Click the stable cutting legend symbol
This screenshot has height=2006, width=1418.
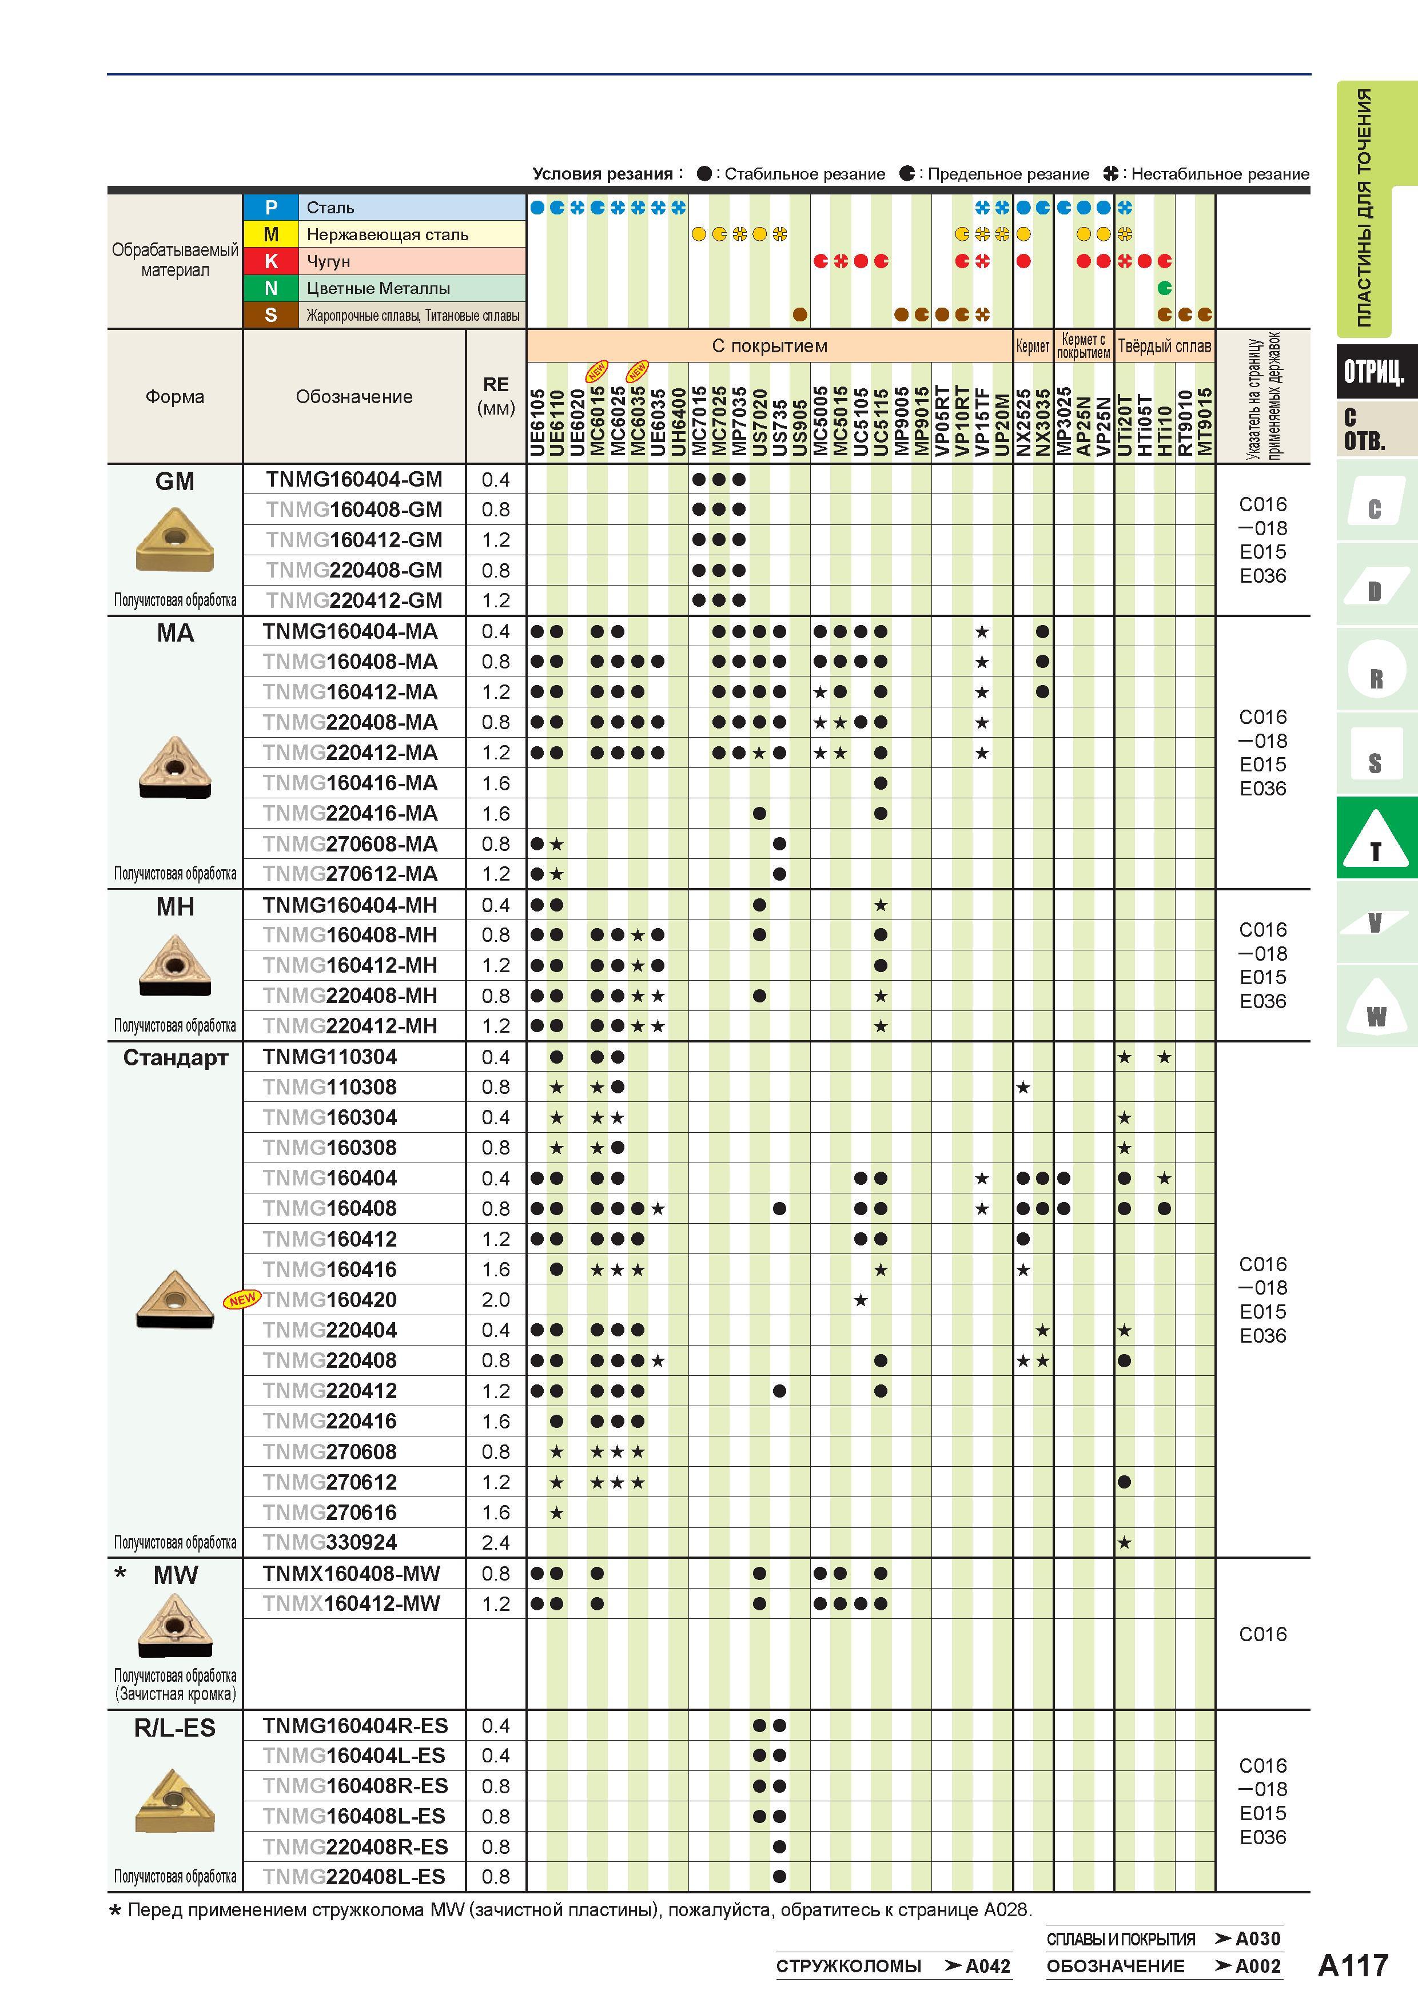704,174
